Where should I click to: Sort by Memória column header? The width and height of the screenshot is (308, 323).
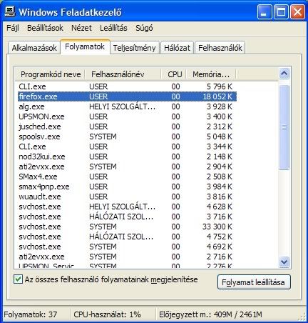click(211, 74)
